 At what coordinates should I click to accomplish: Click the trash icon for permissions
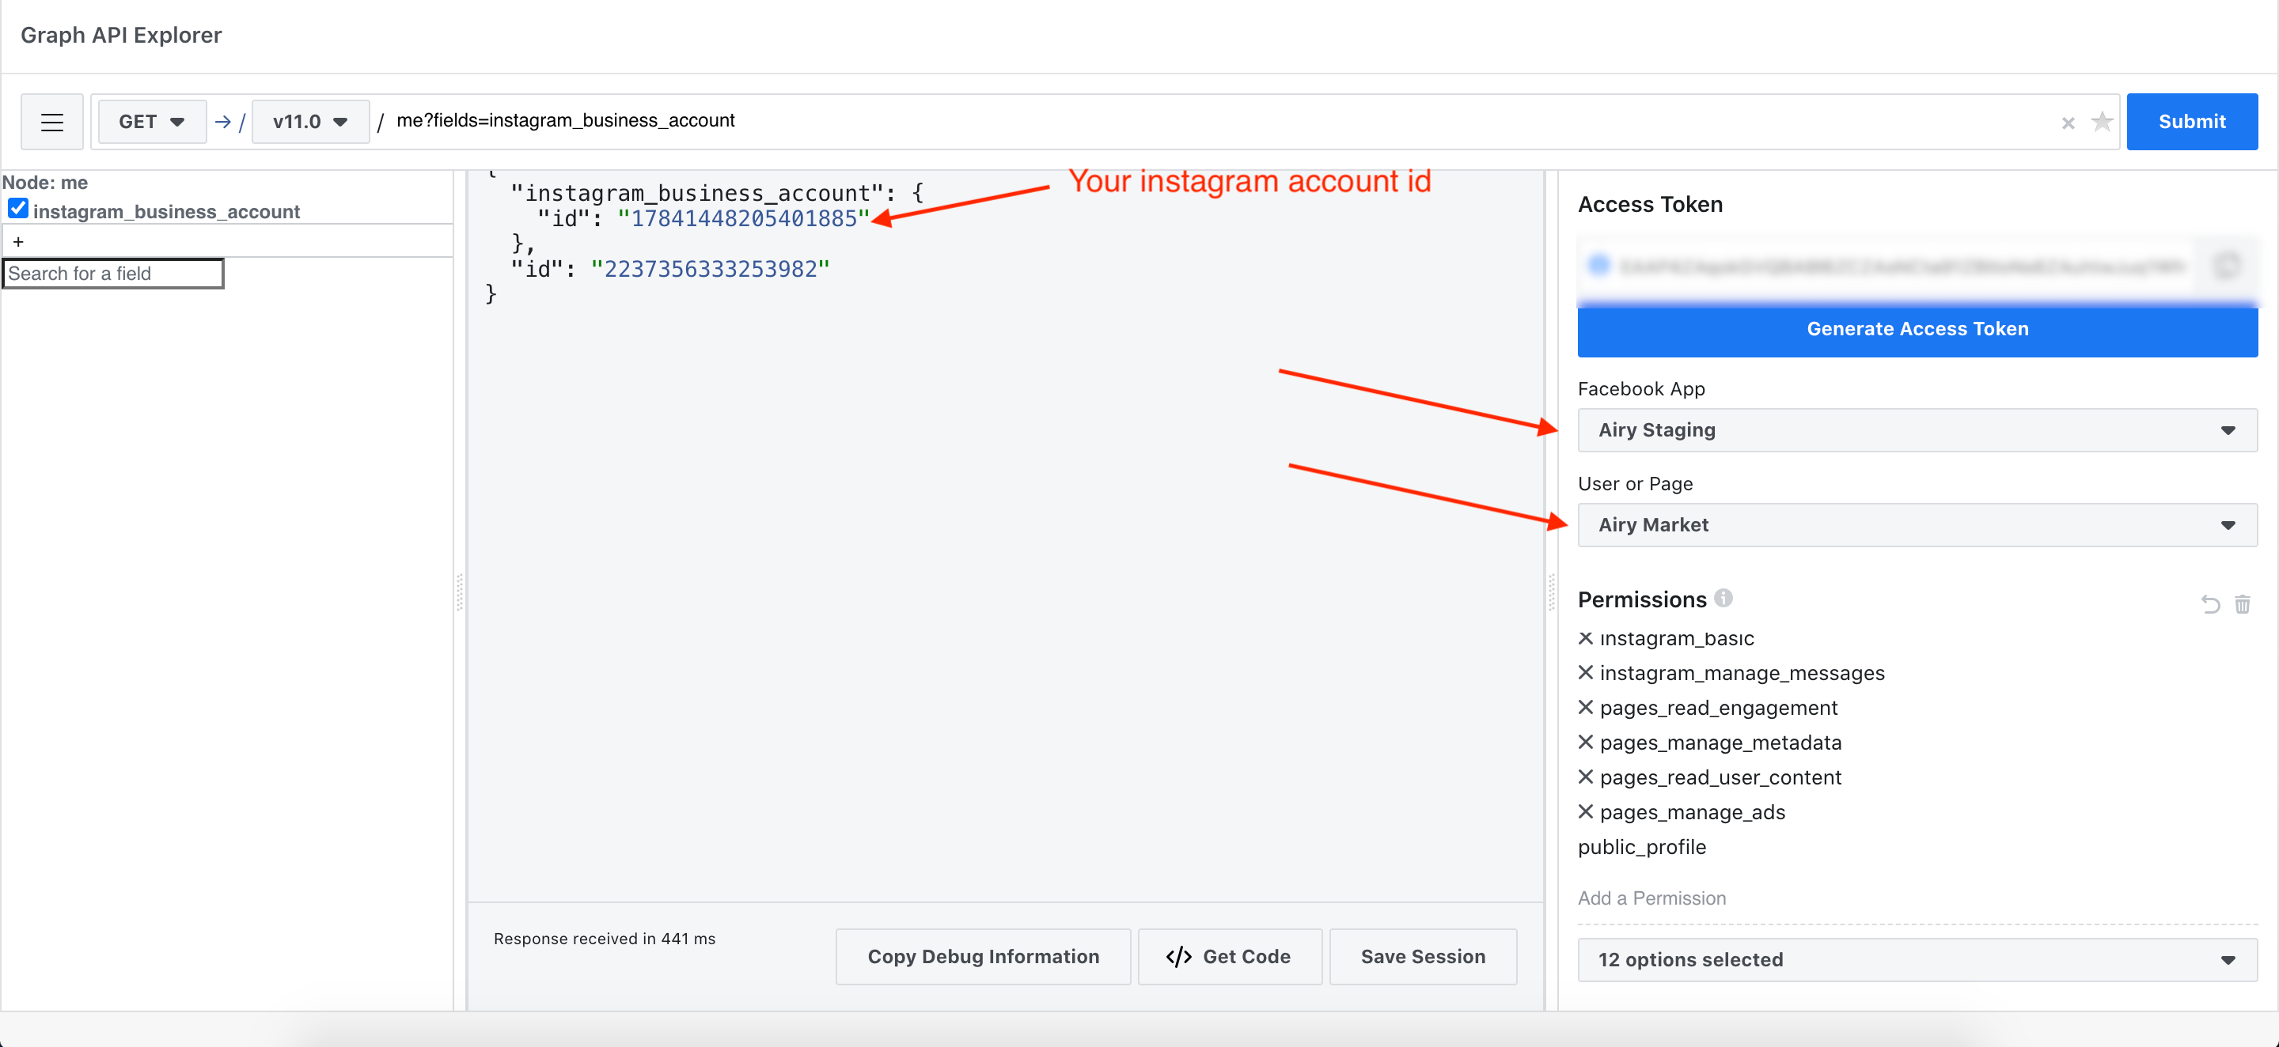[x=2242, y=604]
